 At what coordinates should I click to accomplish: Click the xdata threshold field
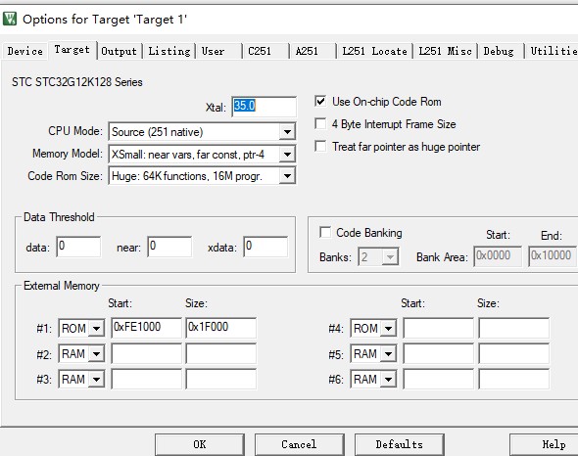[x=265, y=247]
